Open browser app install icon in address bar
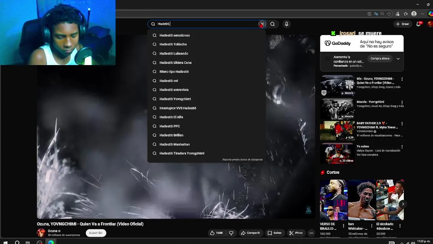Viewport: 433px width, 244px height. (x=369, y=14)
